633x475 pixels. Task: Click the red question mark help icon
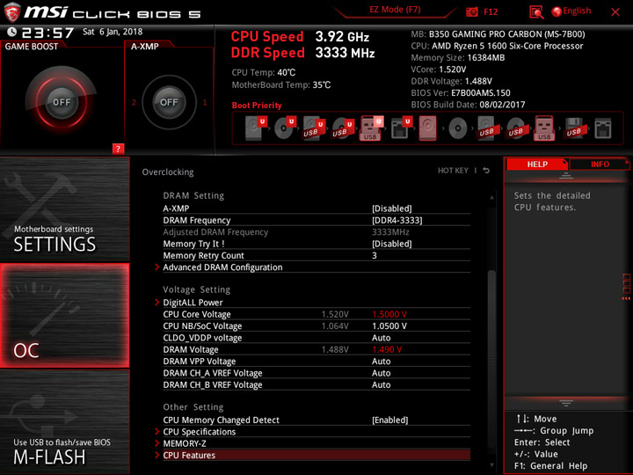point(118,149)
